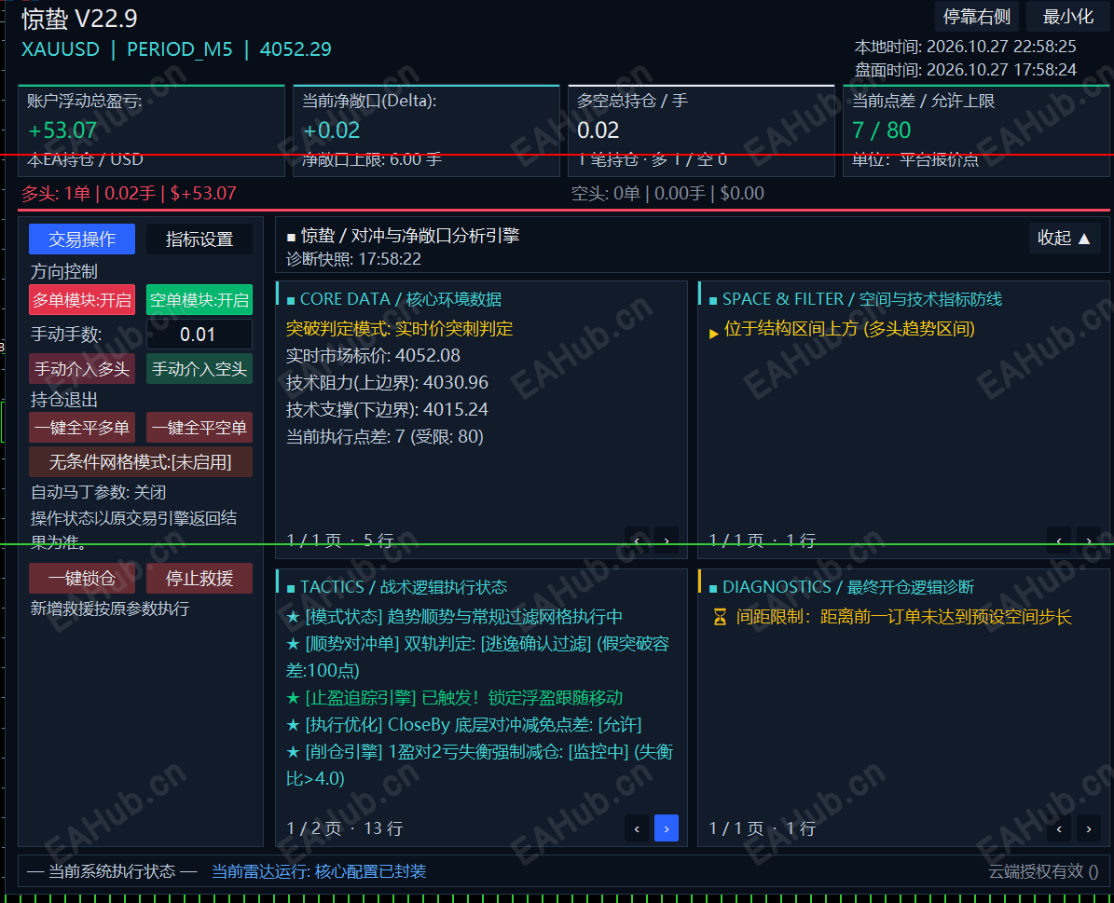
Task: Click 实时市场标价: 4052.08 row
Action: point(373,355)
